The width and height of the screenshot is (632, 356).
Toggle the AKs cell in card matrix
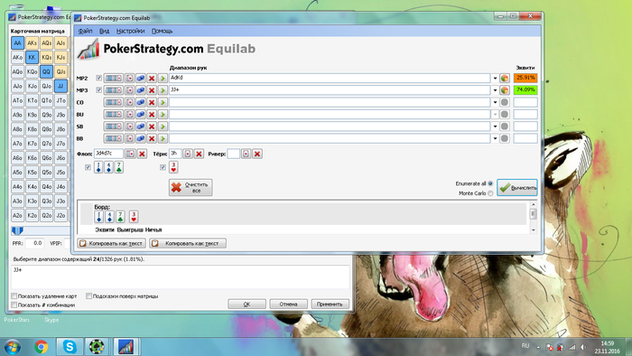tap(32, 43)
